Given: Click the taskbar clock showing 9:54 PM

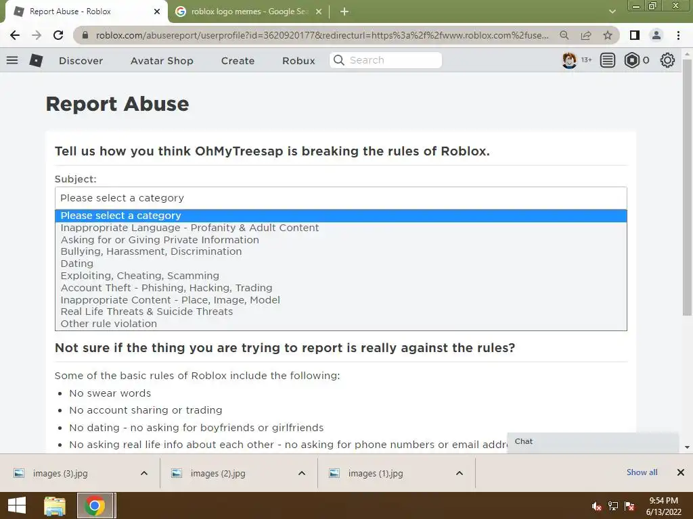Looking at the screenshot, I should pyautogui.click(x=663, y=506).
